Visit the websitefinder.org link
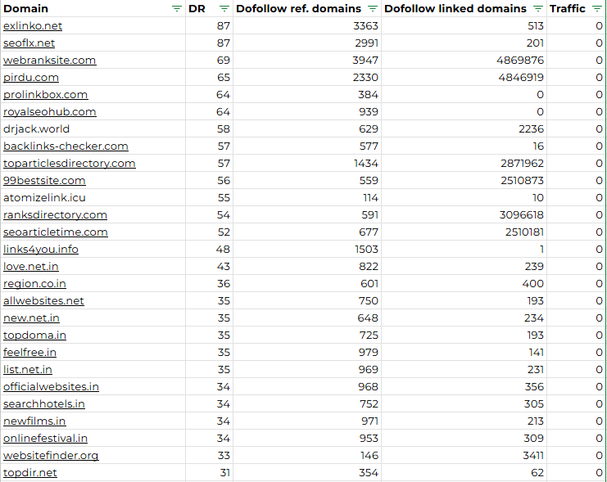The image size is (607, 482). point(51,455)
